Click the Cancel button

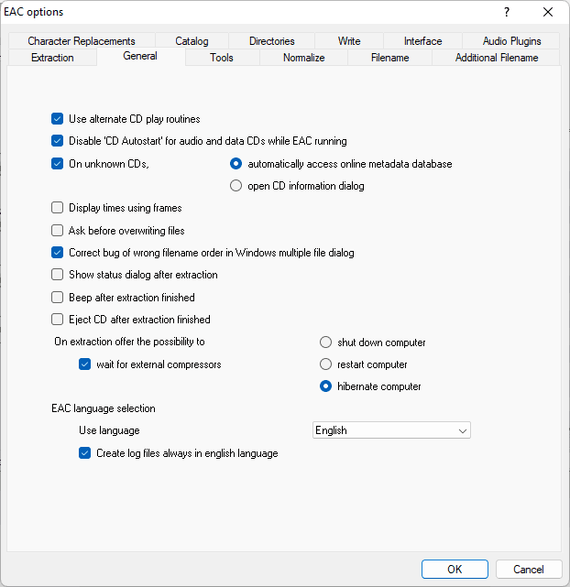[529, 569]
